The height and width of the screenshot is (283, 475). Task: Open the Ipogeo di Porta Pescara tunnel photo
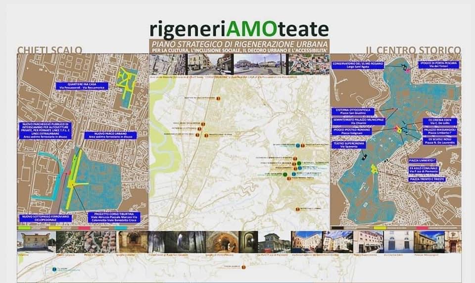click(222, 242)
